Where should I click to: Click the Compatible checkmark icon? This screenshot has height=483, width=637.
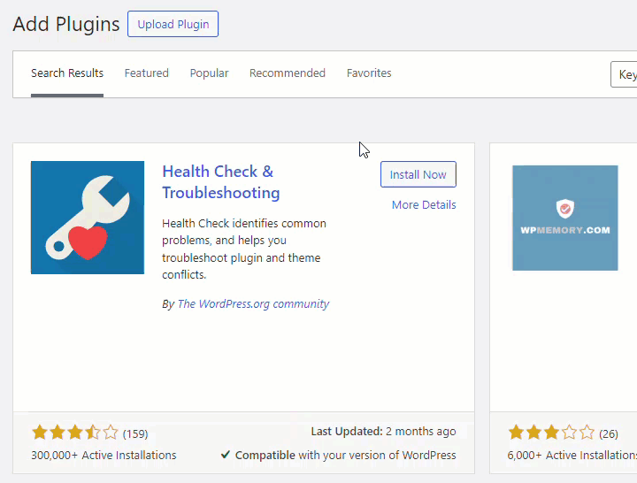click(226, 456)
